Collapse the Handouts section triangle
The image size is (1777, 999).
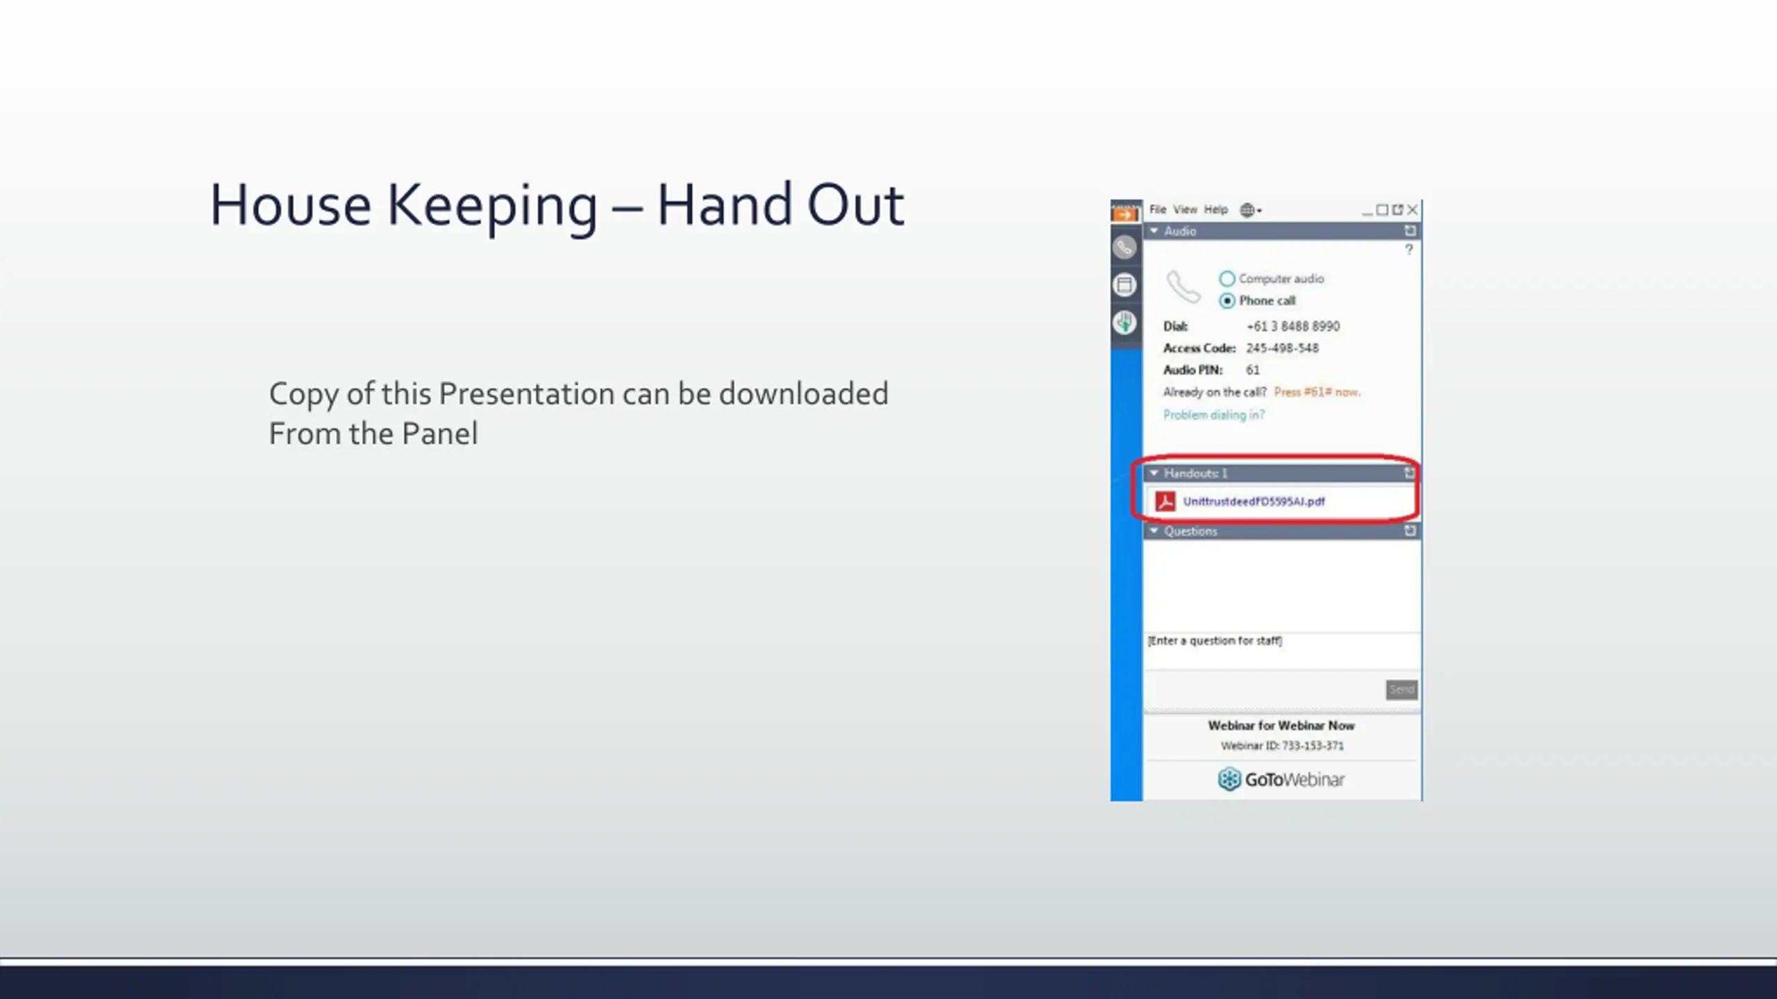coord(1154,473)
